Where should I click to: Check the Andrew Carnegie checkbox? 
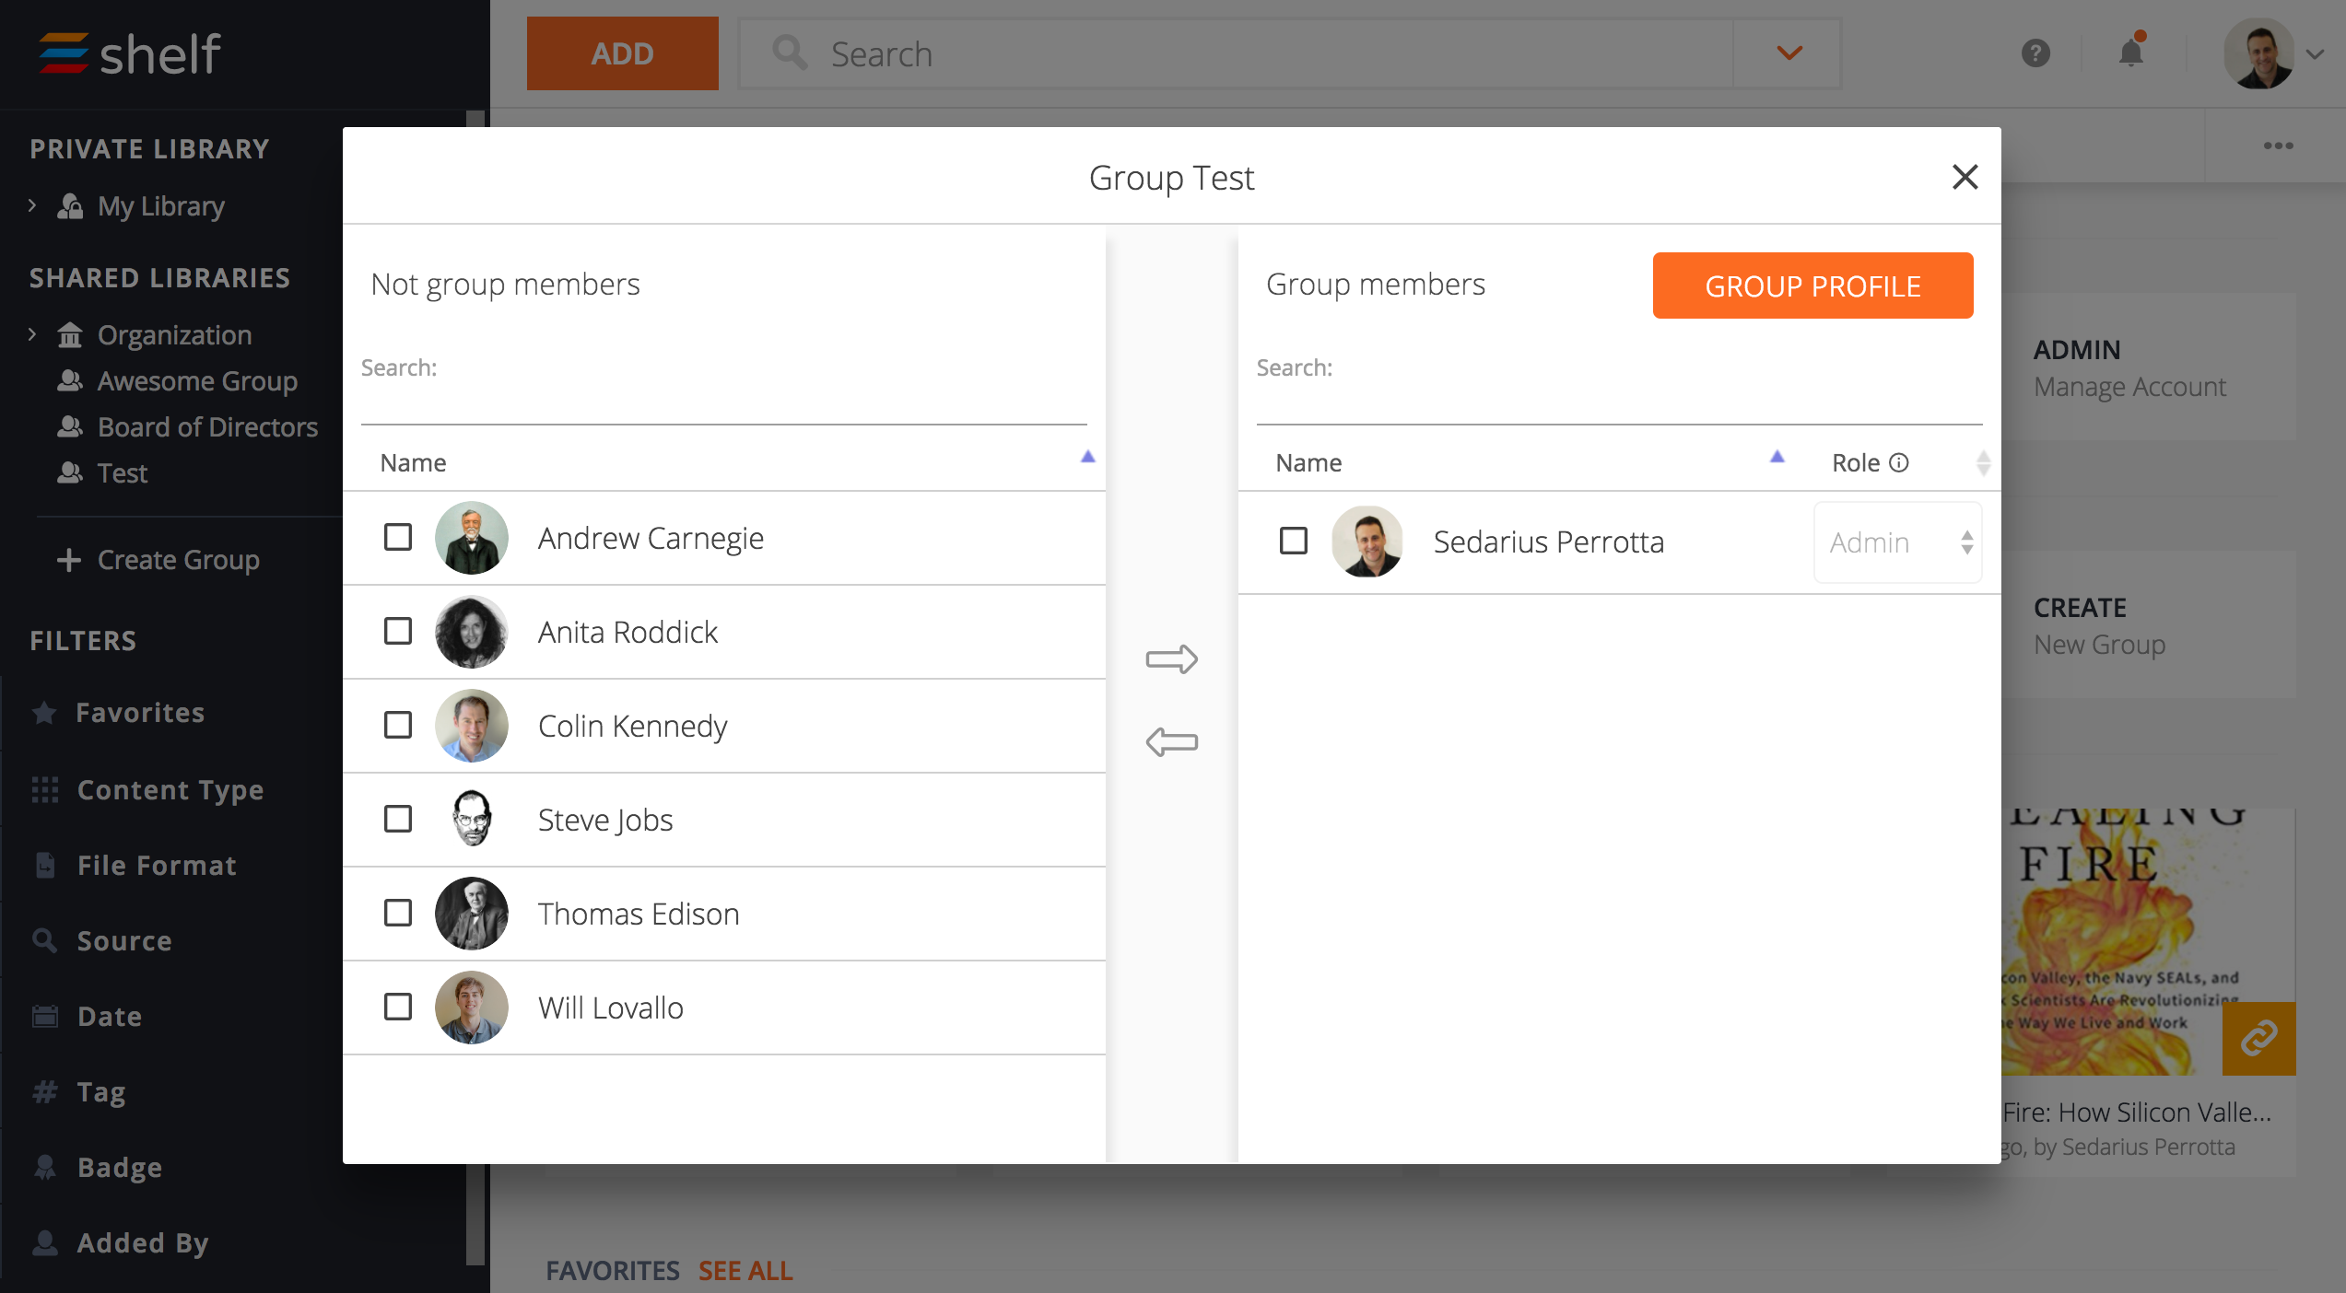point(398,537)
